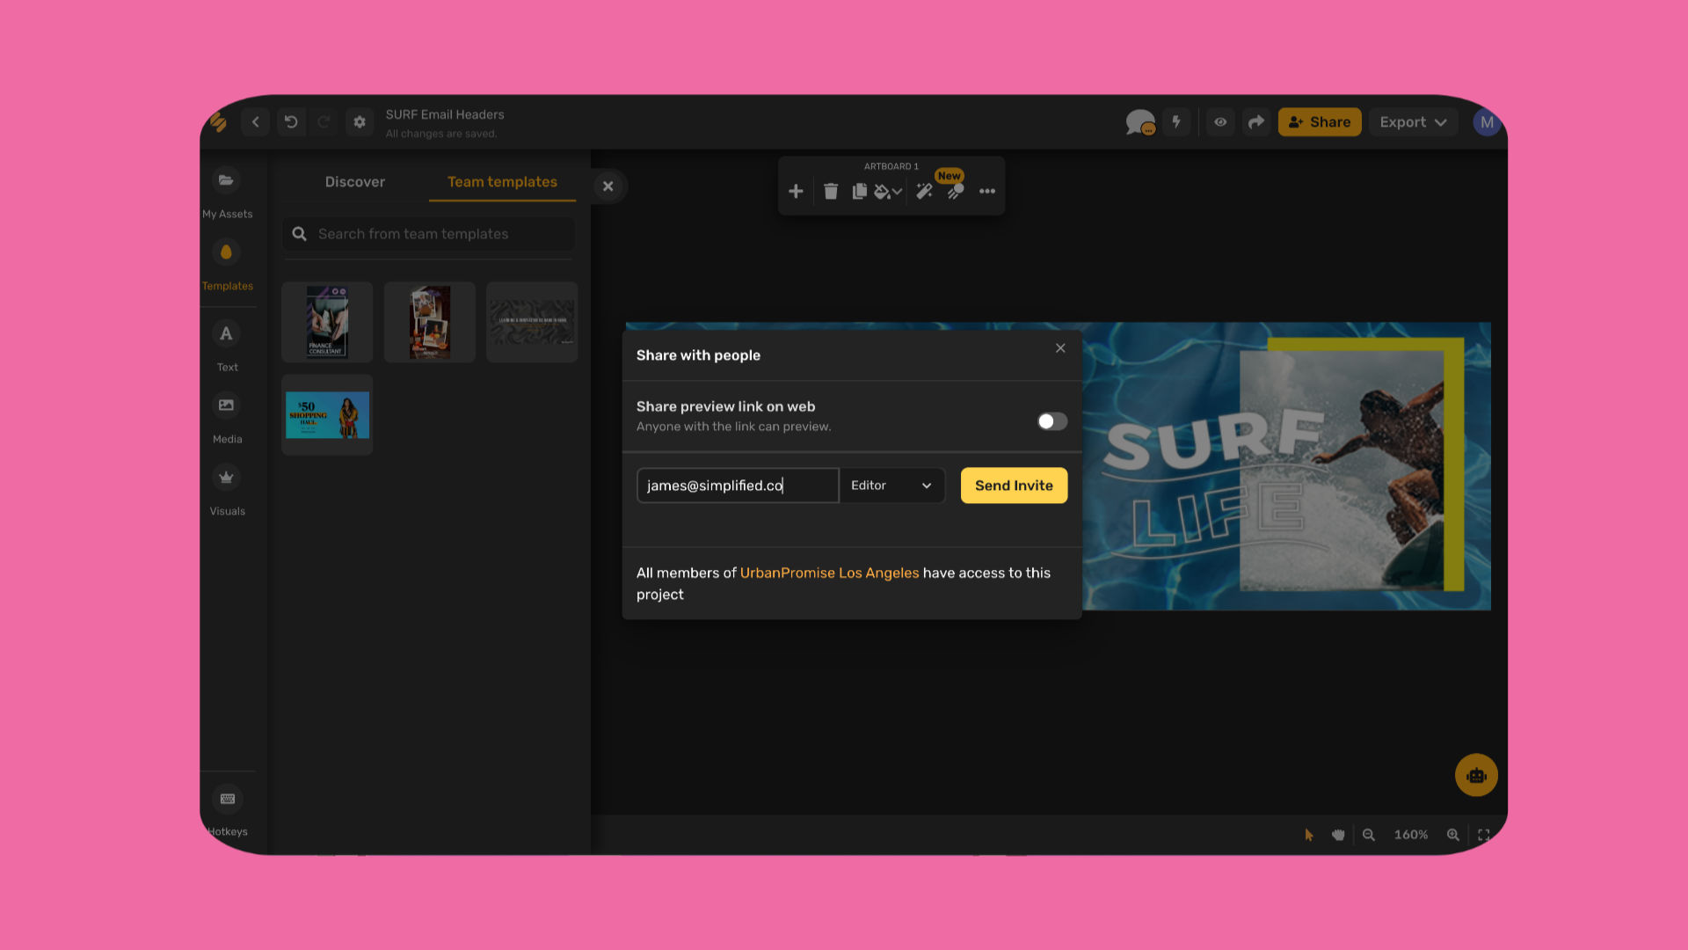Image resolution: width=1688 pixels, height=950 pixels.
Task: Click the Team templates tab
Action: tap(502, 181)
